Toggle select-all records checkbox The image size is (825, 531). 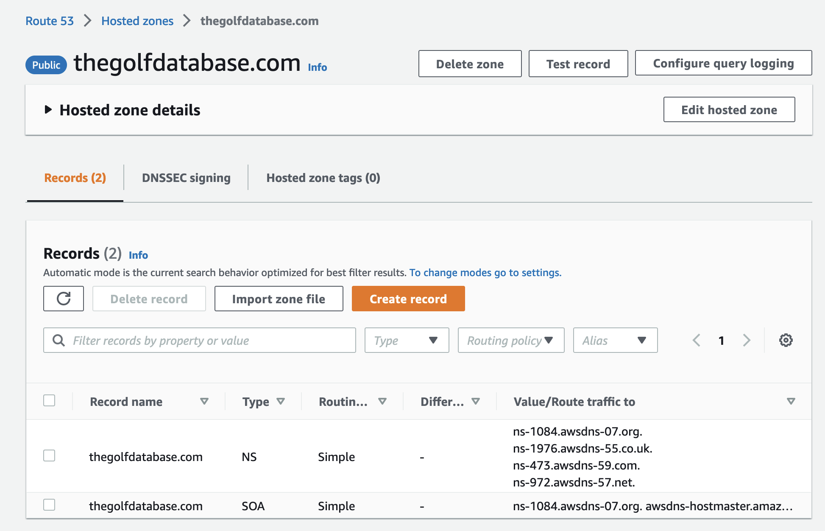coord(49,400)
